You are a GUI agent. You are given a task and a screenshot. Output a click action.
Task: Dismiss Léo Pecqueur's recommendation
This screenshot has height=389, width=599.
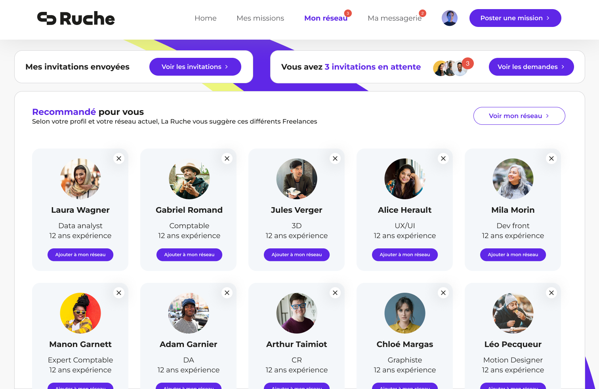(551, 293)
